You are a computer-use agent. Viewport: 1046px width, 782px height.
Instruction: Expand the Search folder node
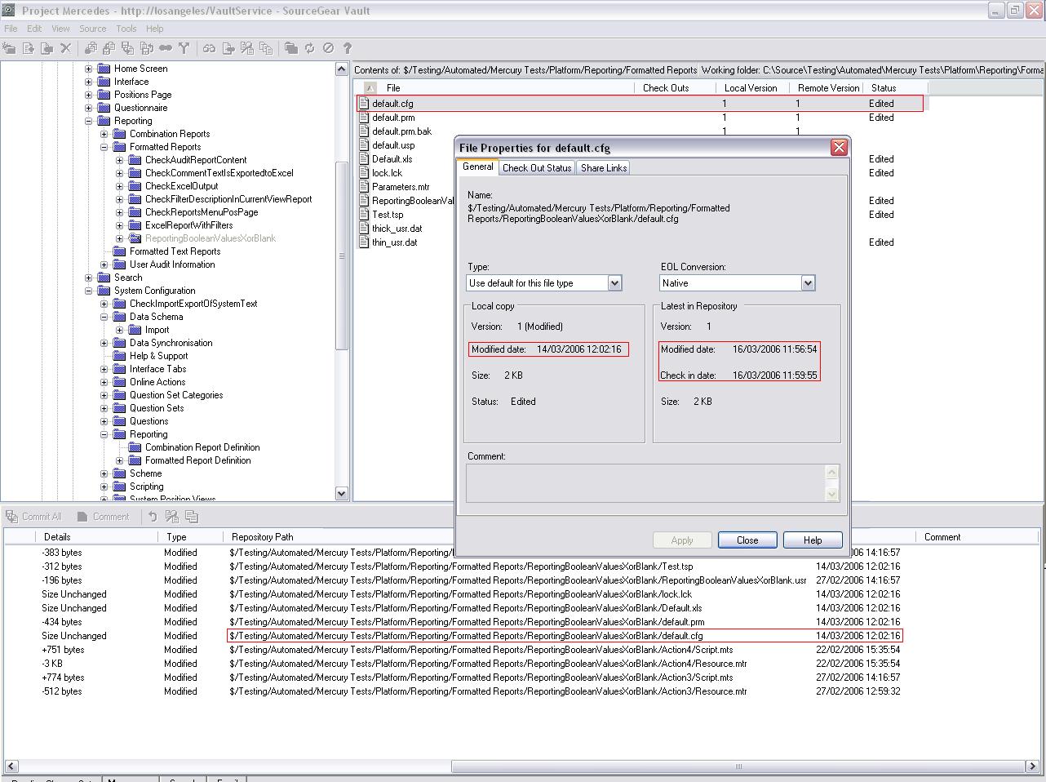(x=88, y=278)
